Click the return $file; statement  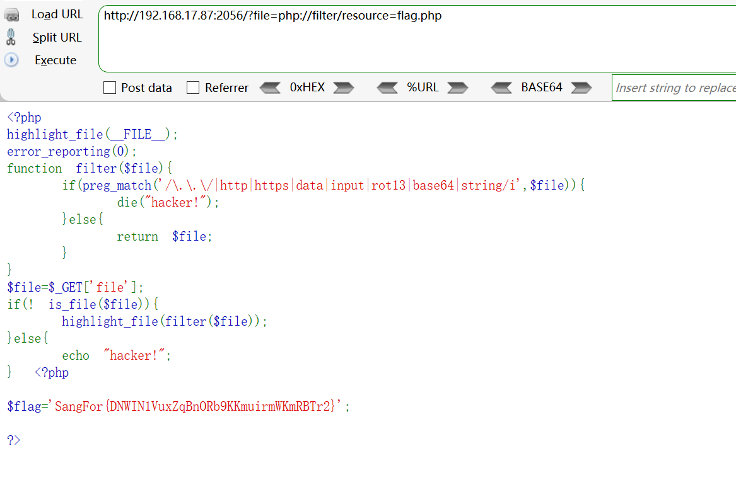pyautogui.click(x=165, y=236)
